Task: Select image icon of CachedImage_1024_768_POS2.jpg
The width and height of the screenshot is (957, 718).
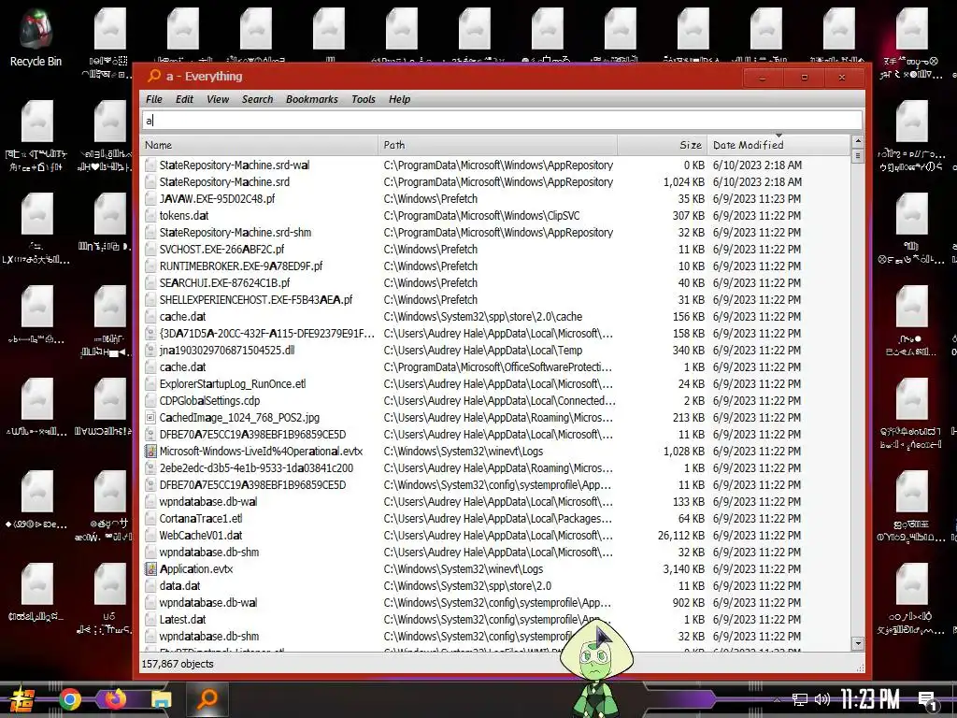Action: pos(150,418)
